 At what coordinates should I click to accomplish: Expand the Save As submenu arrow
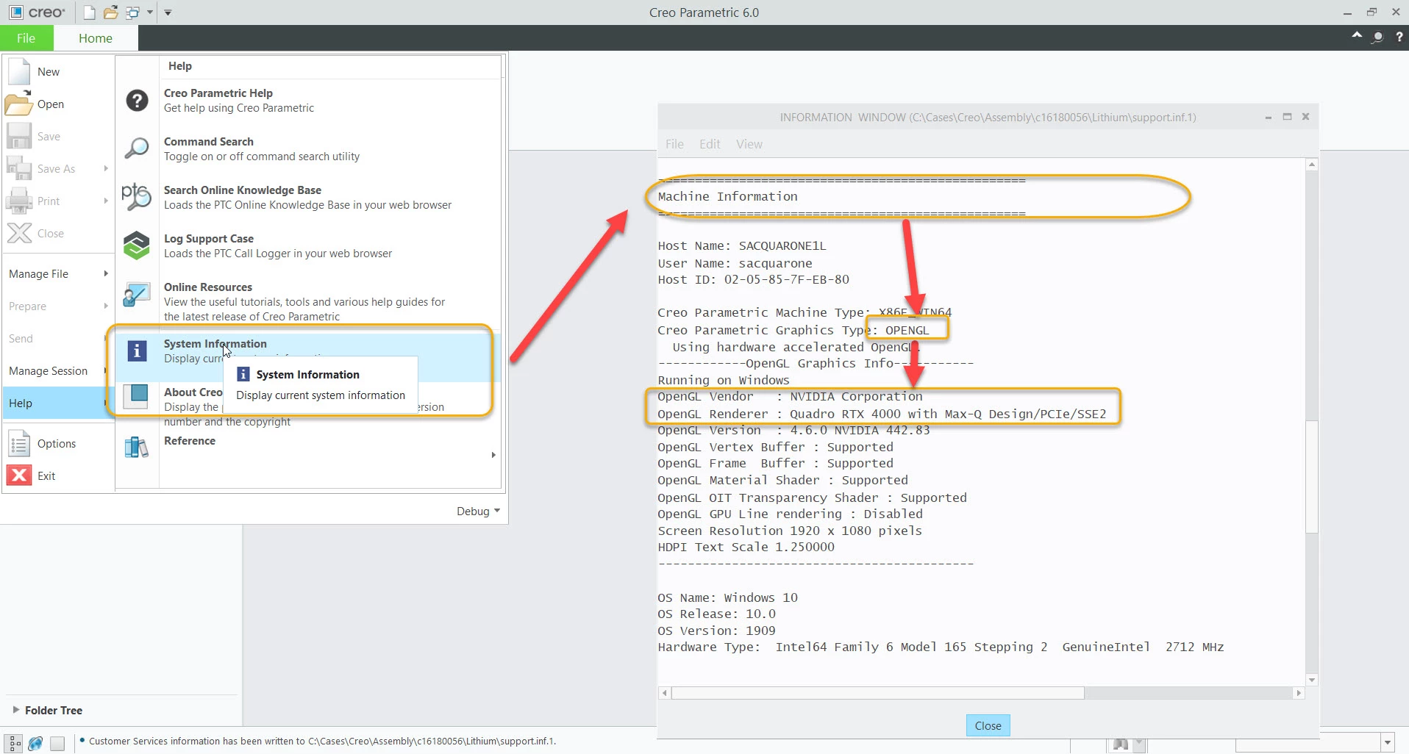[106, 168]
